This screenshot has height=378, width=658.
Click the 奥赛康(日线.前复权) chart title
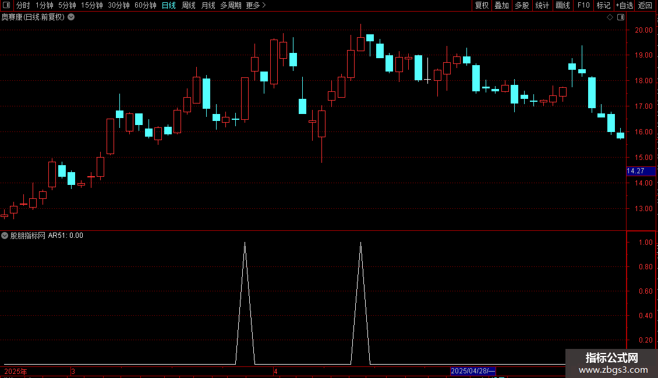[33, 17]
